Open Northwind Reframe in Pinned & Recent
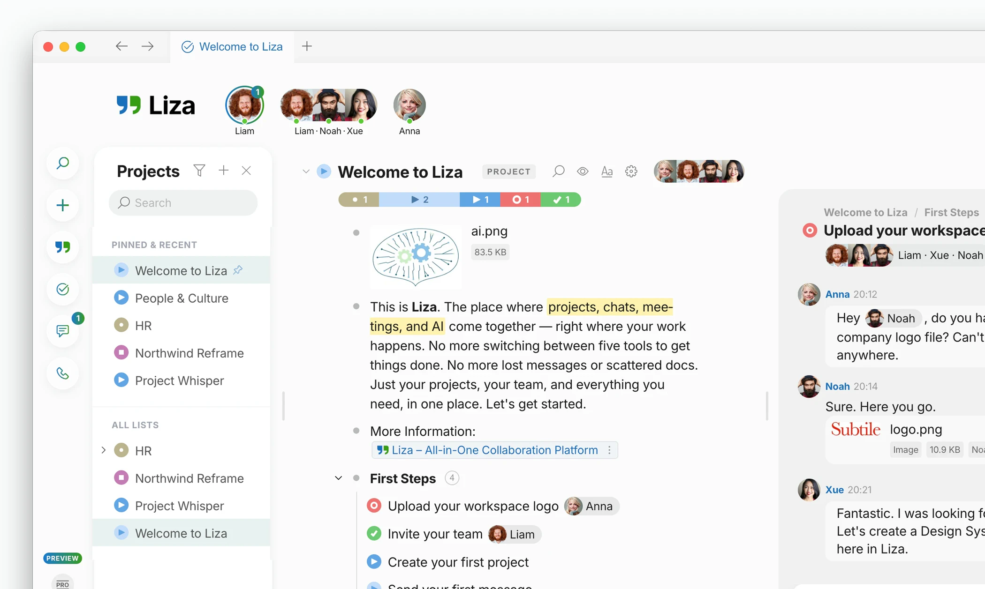The height and width of the screenshot is (589, 985). tap(182, 353)
